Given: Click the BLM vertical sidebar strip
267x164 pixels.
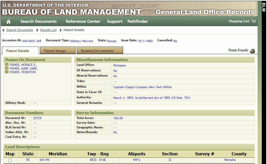Looking at the screenshot, I should click(x=264, y=78).
